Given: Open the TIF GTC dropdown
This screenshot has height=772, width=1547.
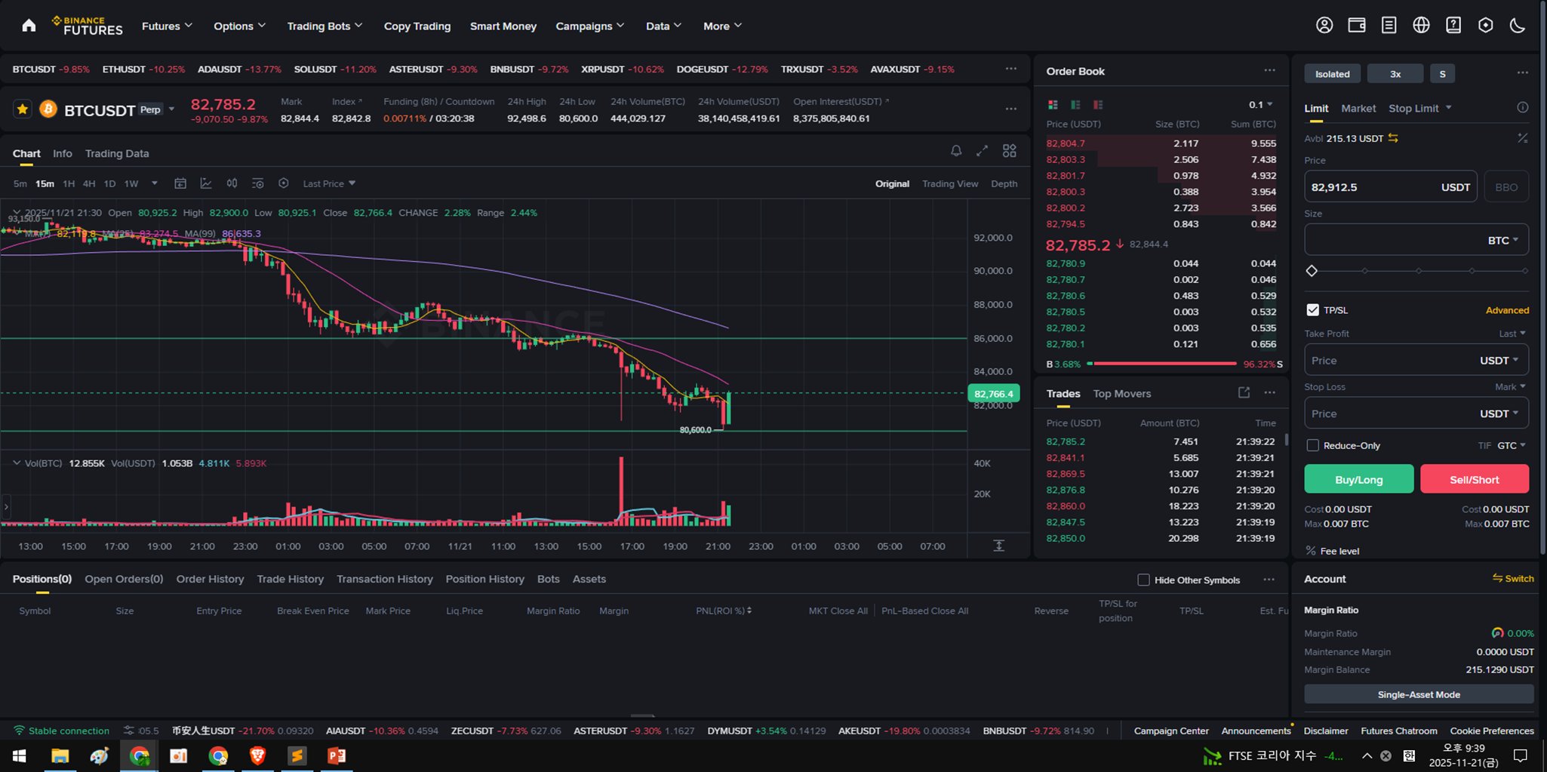Looking at the screenshot, I should [1511, 445].
